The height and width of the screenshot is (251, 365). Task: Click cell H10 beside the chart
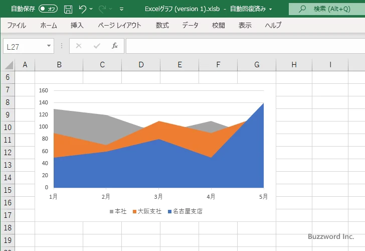tap(294, 128)
